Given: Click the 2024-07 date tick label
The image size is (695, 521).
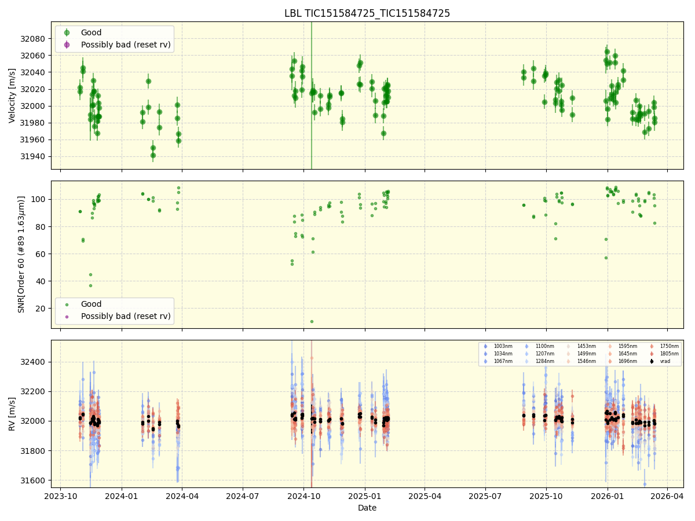Looking at the screenshot, I should [x=242, y=496].
